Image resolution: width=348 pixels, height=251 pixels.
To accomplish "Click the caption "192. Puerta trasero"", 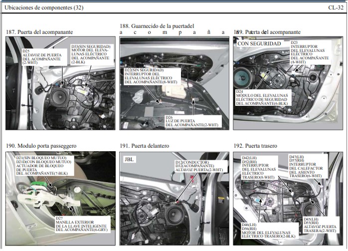I will click(x=255, y=146).
